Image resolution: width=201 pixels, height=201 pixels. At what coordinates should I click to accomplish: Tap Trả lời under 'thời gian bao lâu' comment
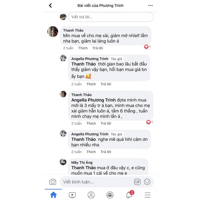click(x=106, y=84)
